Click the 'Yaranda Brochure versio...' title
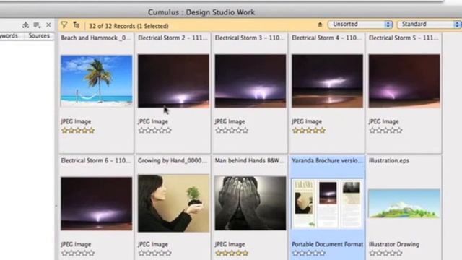462x260 pixels. pos(327,160)
